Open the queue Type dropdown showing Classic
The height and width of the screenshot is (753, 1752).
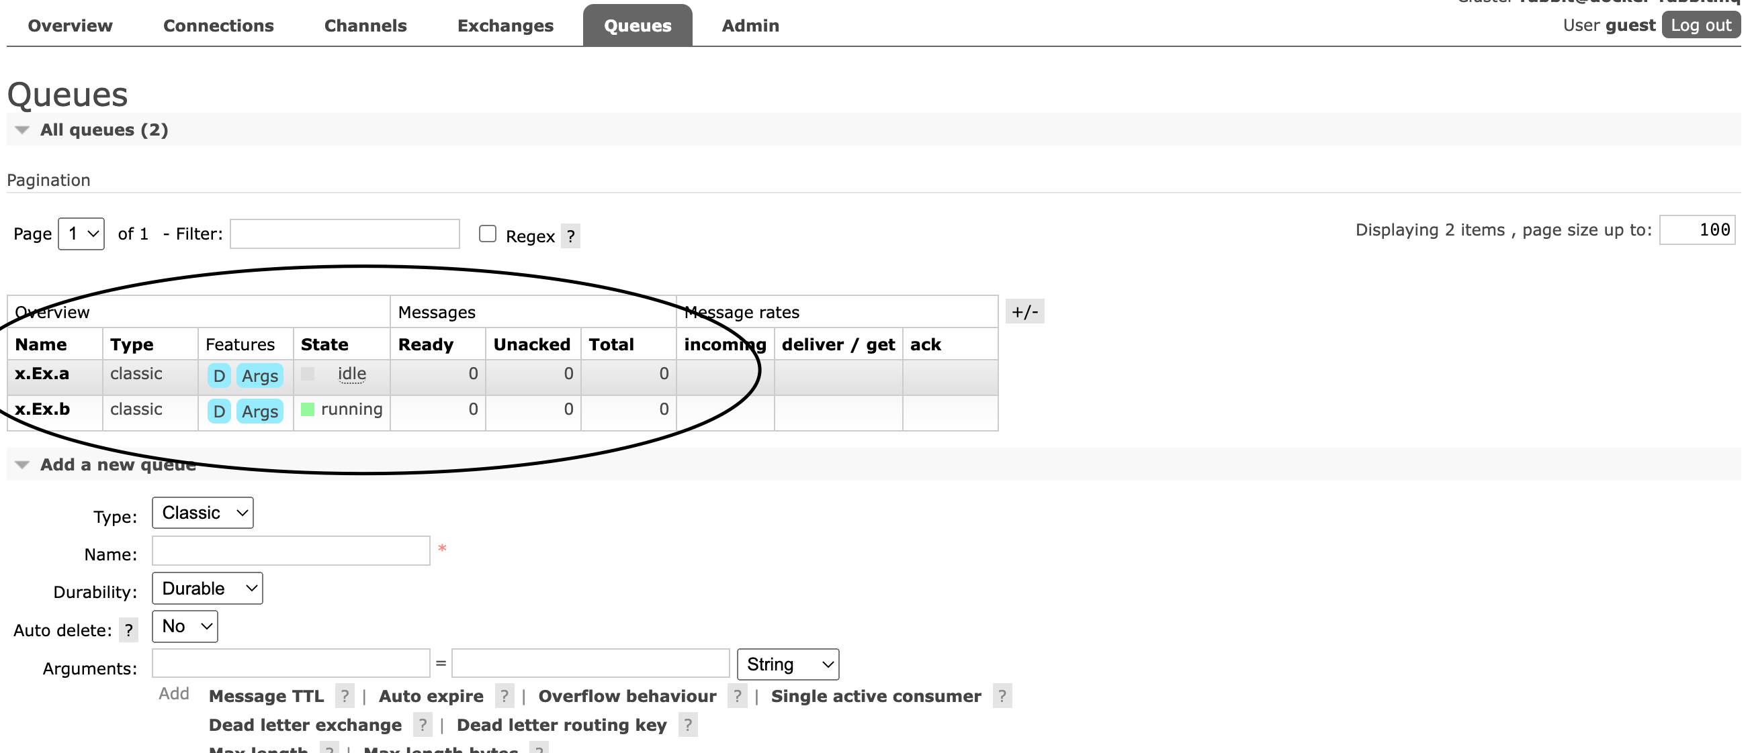tap(203, 513)
